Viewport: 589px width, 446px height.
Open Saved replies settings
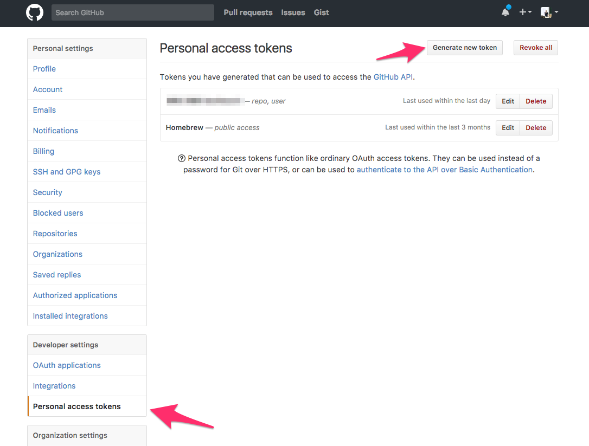click(87, 275)
